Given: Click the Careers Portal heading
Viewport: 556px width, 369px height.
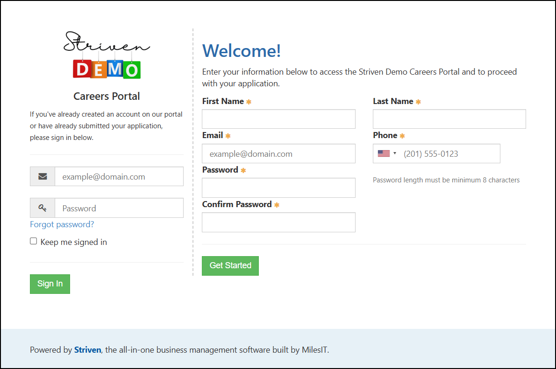Looking at the screenshot, I should point(107,96).
